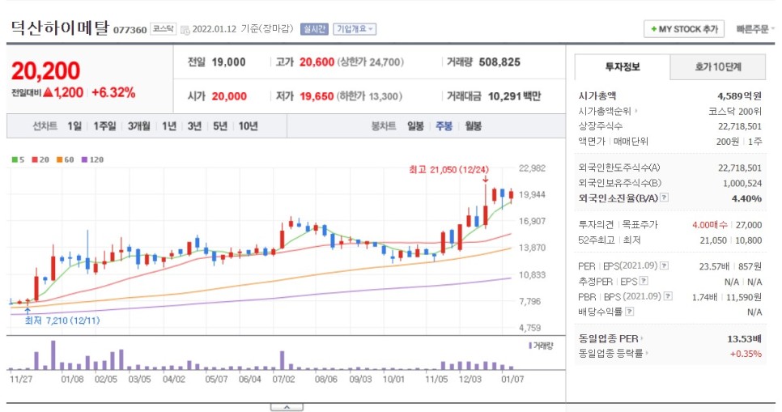Open PBR BPS help question-mark icon

click(x=668, y=296)
